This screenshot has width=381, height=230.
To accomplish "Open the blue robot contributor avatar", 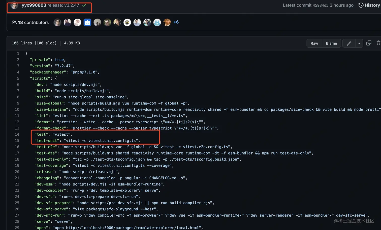I will pyautogui.click(x=87, y=22).
